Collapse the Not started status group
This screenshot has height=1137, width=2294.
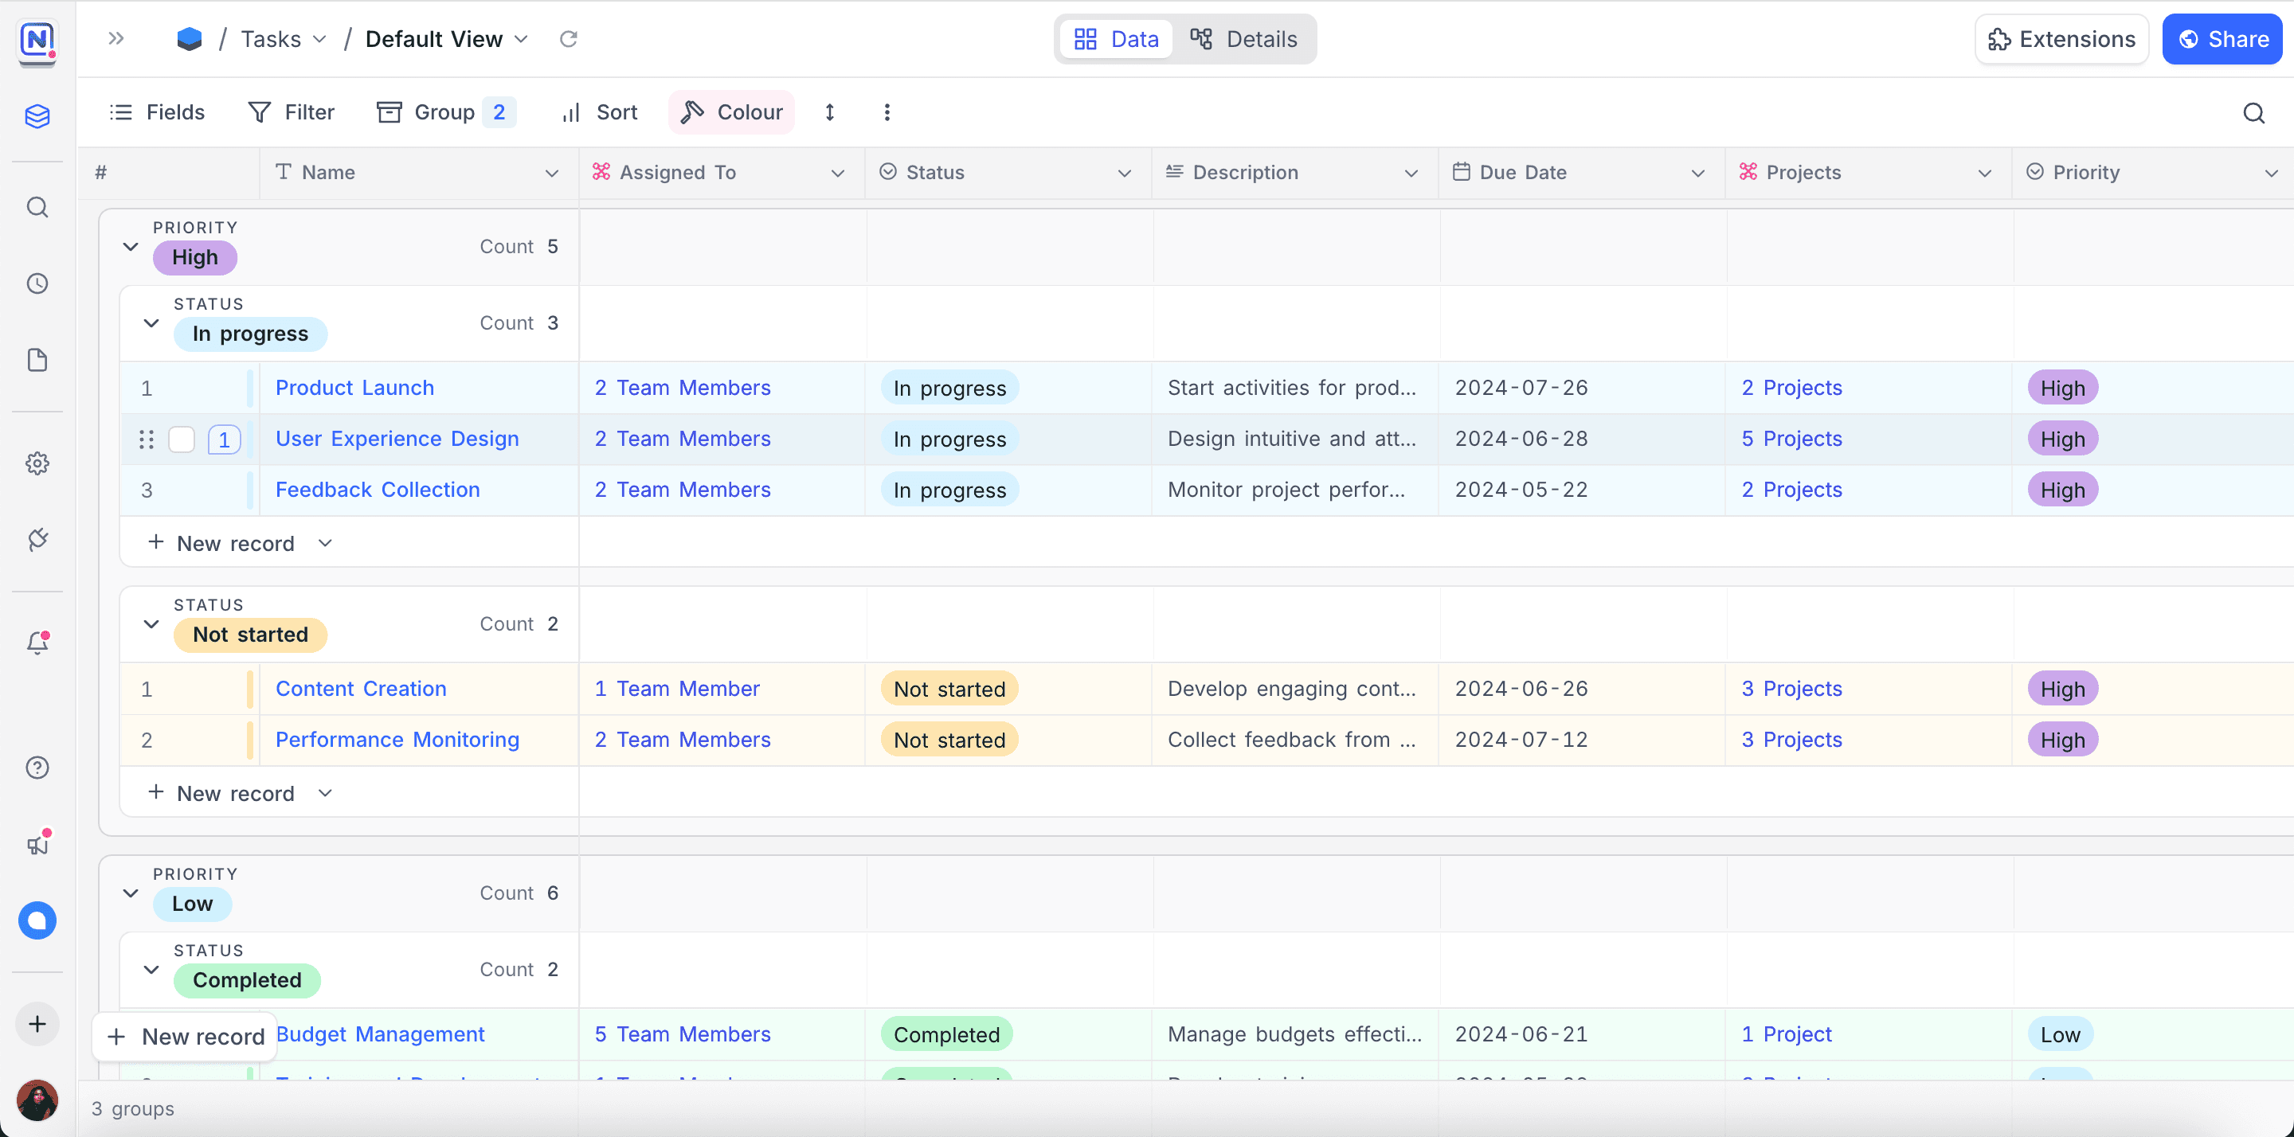tap(151, 624)
